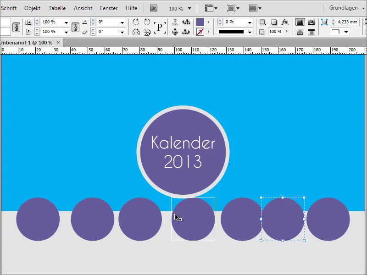Image resolution: width=367 pixels, height=275 pixels.
Task: Select the first purple circle on the left
Action: (x=38, y=219)
